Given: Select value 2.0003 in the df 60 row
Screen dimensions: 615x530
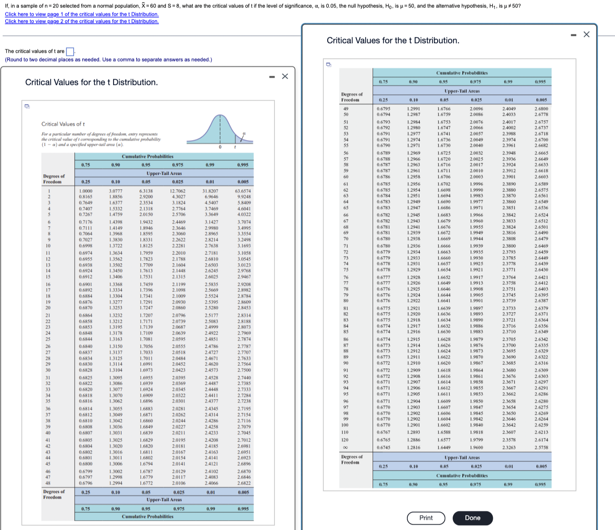Looking at the screenshot, I should point(476,177).
